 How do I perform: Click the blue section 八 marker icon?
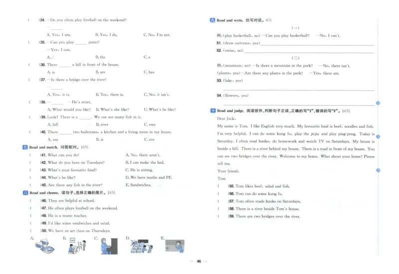(x=25, y=193)
